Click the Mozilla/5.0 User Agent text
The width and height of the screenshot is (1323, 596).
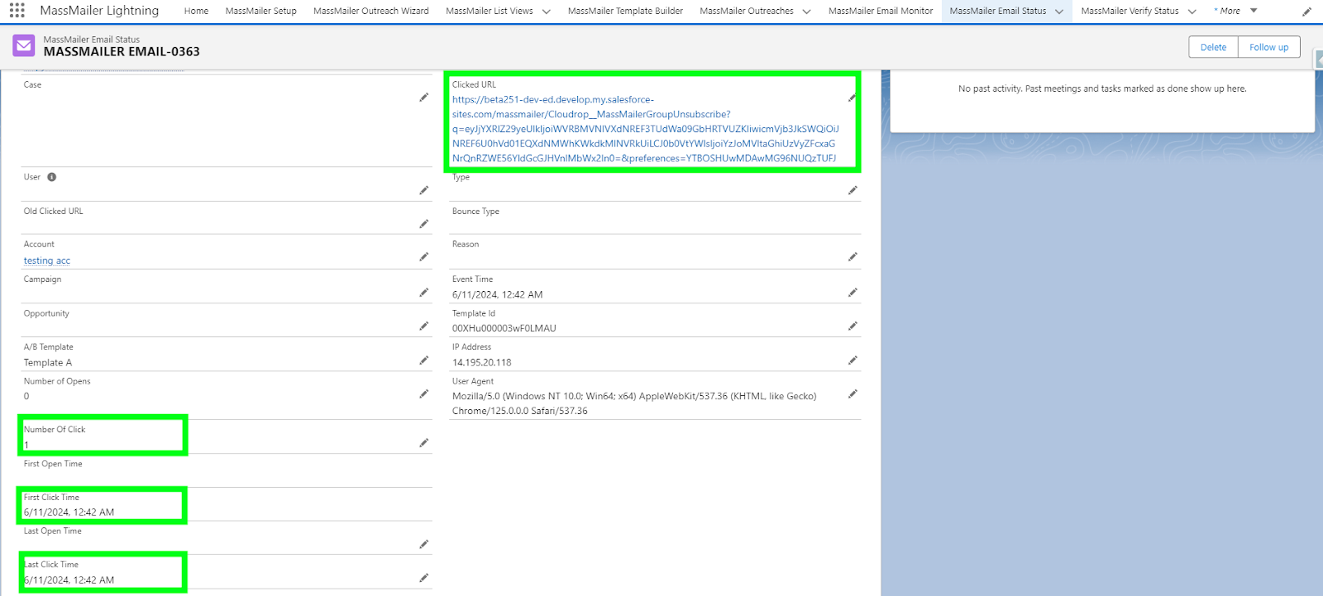(x=633, y=403)
